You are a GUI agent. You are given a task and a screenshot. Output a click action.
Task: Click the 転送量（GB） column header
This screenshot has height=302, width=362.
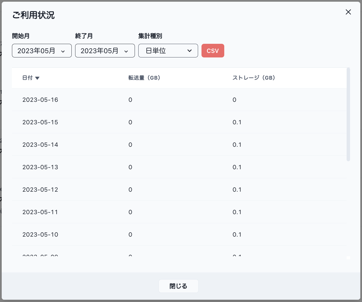pos(144,78)
